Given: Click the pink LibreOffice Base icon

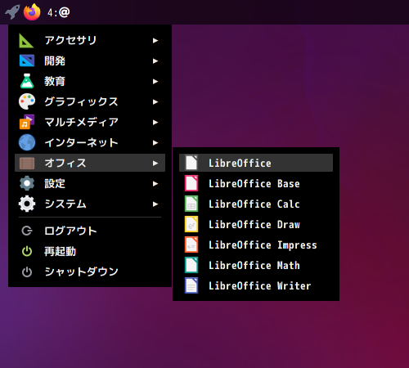Looking at the screenshot, I should 191,183.
